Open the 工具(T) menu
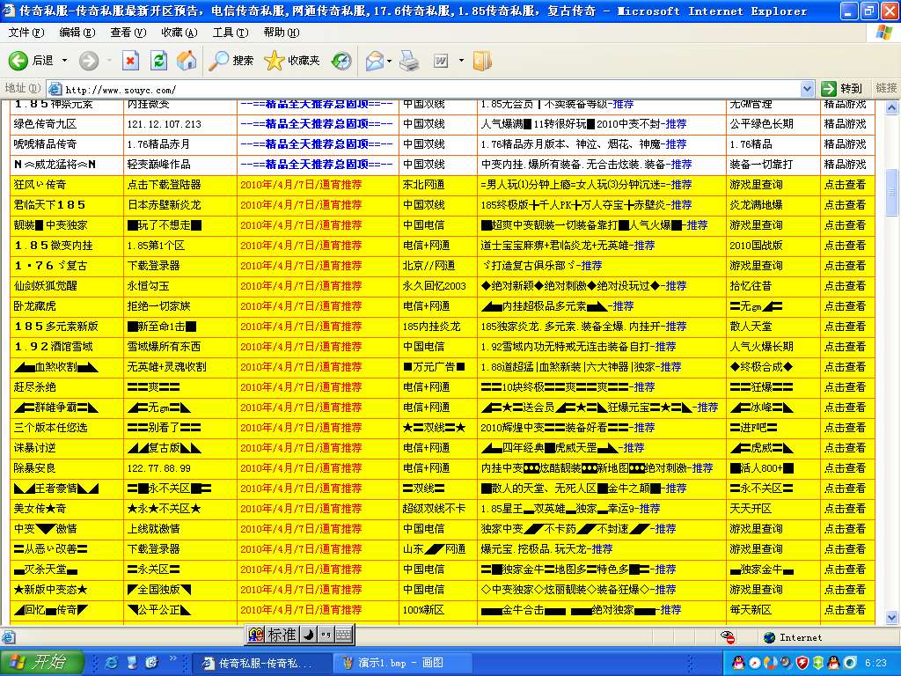 (230, 33)
